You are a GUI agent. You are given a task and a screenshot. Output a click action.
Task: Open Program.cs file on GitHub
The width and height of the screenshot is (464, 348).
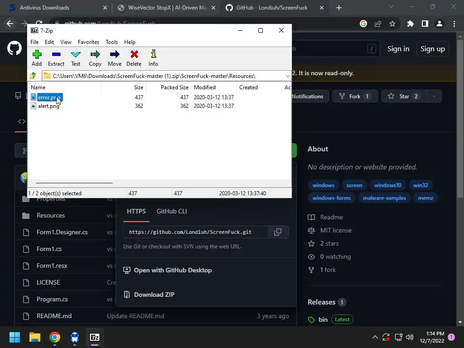(x=52, y=299)
